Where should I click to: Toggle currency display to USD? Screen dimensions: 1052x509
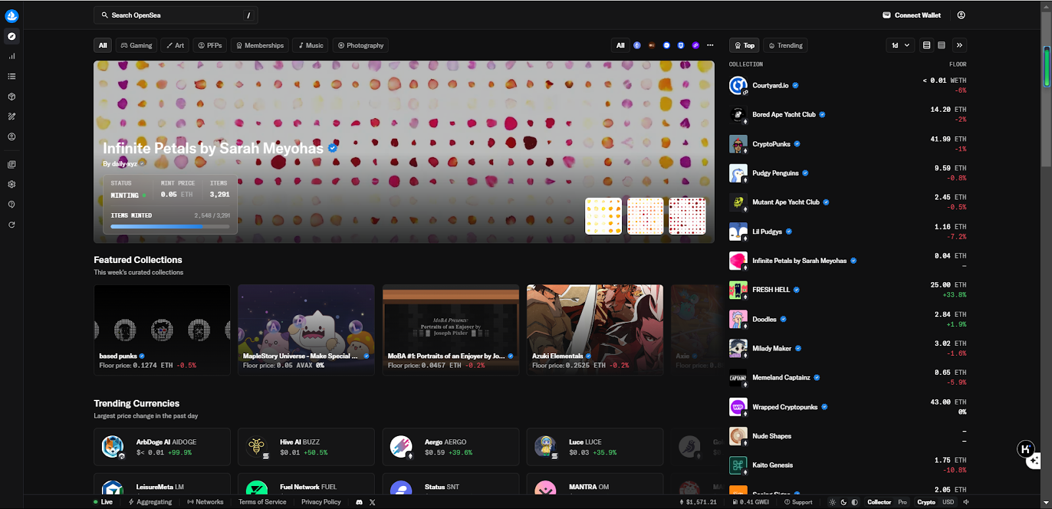tap(948, 502)
